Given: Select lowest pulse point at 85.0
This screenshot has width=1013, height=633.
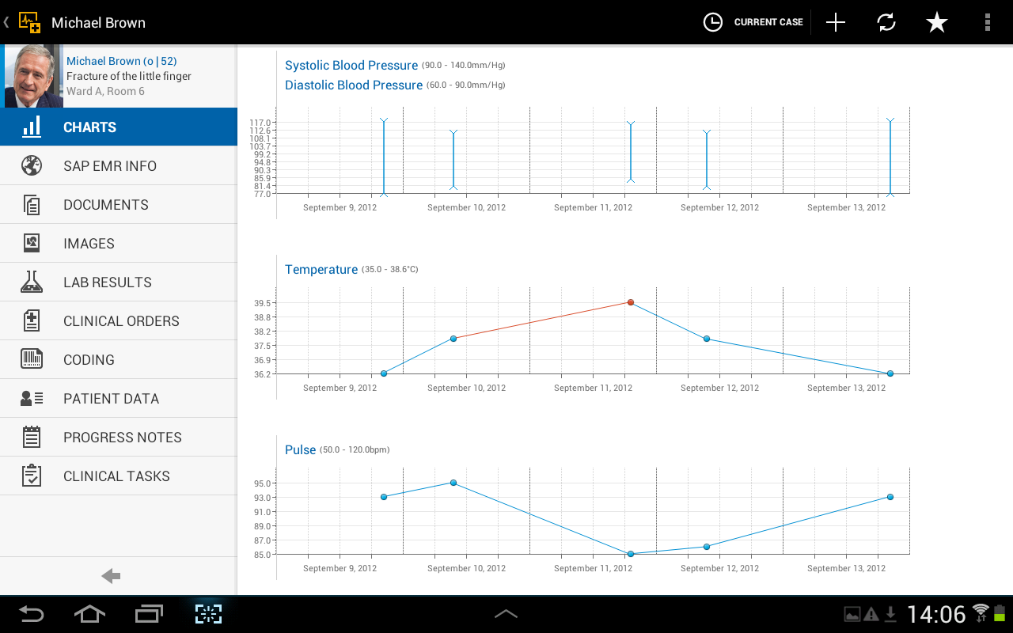Looking at the screenshot, I should tap(631, 554).
